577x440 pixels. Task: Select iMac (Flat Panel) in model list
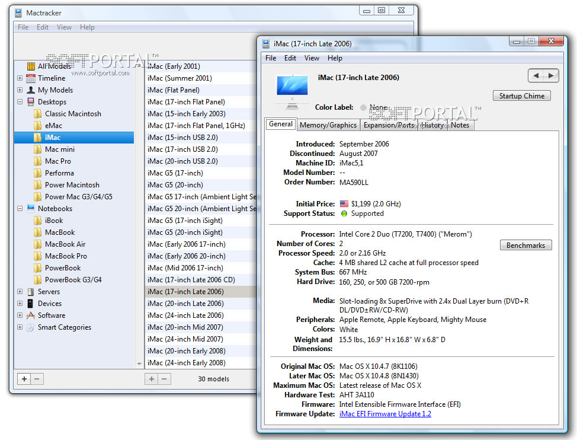(201, 90)
